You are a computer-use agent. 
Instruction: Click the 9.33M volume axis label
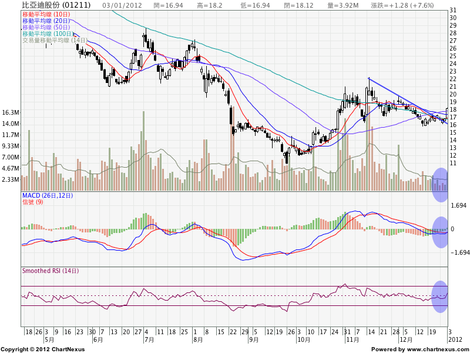pyautogui.click(x=11, y=146)
